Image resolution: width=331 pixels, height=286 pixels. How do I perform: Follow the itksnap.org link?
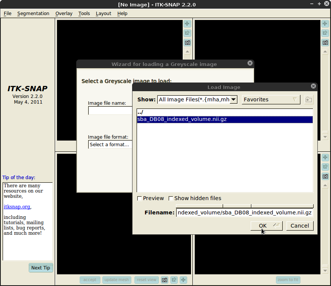[17, 207]
